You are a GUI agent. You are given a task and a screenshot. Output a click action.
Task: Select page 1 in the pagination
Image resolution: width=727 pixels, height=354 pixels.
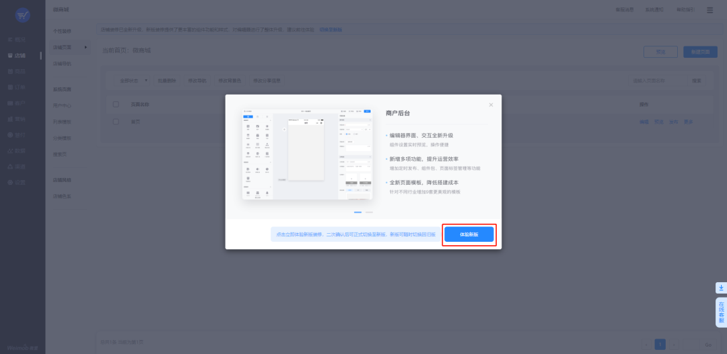tap(660, 345)
